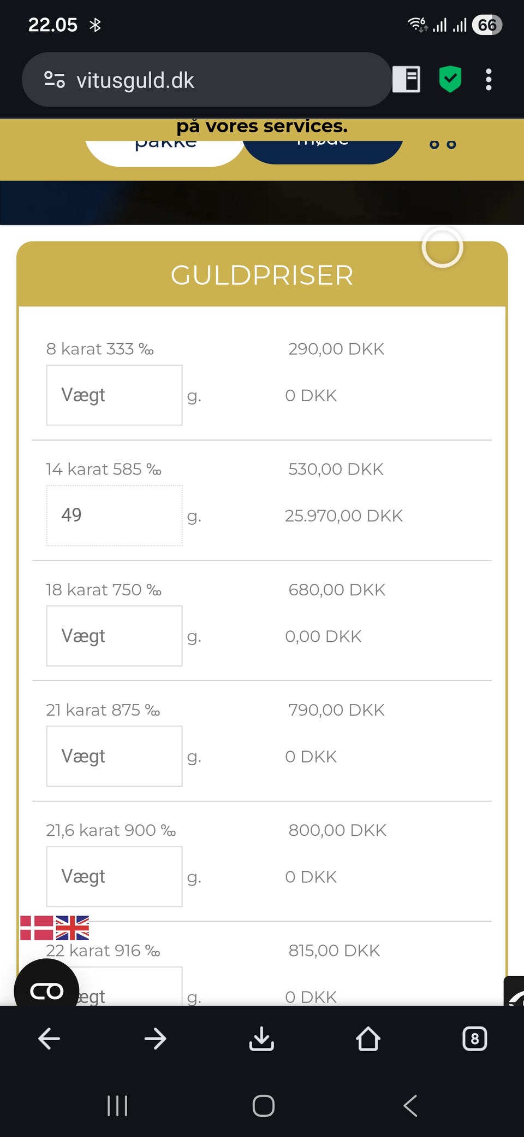
Task: Select the 21 karat weight input
Action: 114,756
